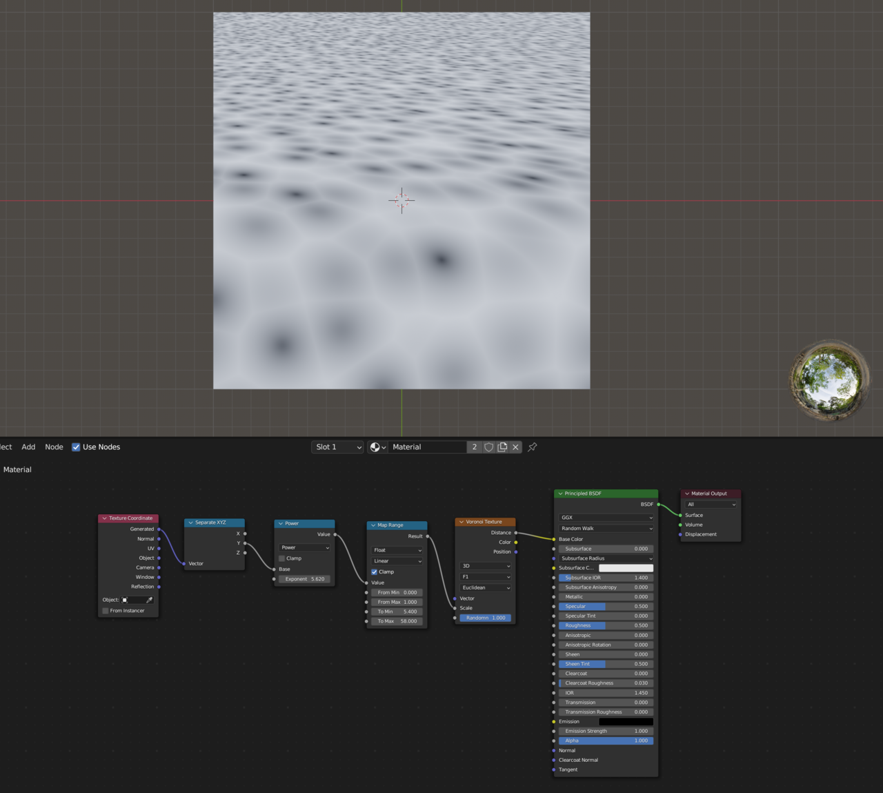Select the eyedropper in the Object field
Screen dimensions: 883x793
(x=149, y=599)
